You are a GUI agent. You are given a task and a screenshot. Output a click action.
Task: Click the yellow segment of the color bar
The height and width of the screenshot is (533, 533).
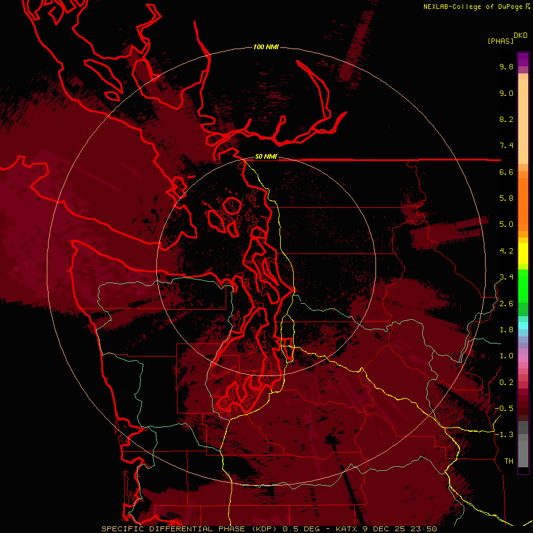[x=523, y=253]
